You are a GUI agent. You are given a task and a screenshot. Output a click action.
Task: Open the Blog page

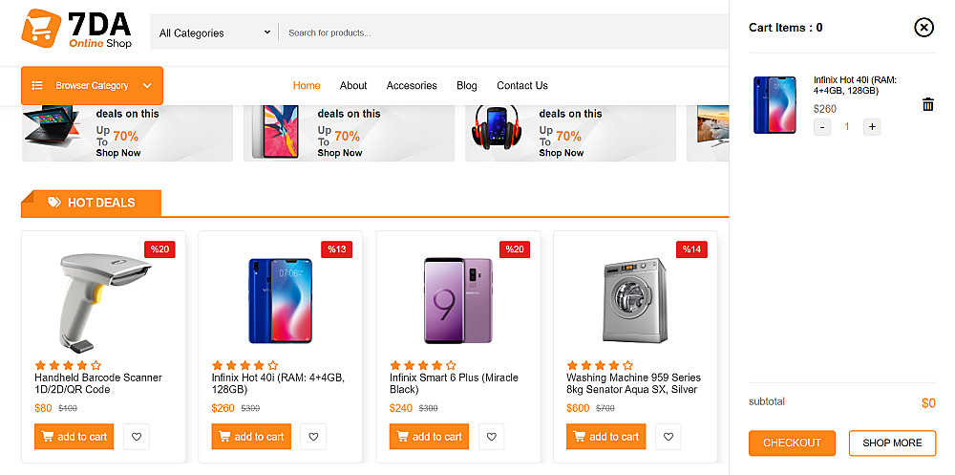click(x=467, y=85)
